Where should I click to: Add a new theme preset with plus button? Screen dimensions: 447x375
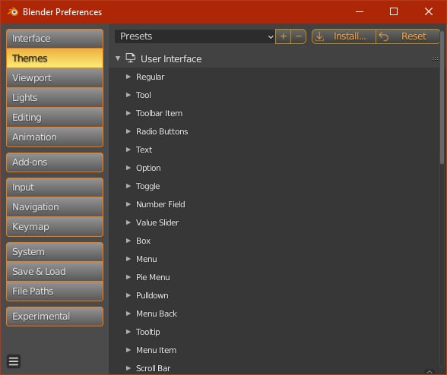(283, 36)
